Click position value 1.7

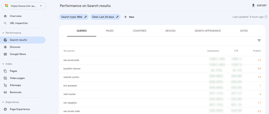pos(259,103)
